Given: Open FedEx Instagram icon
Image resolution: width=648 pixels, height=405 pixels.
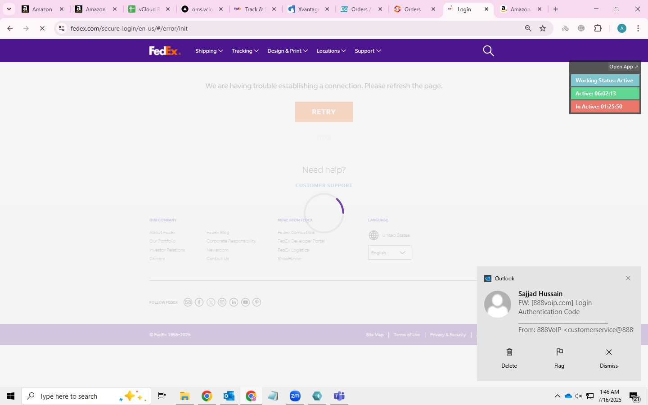Looking at the screenshot, I should tap(222, 302).
